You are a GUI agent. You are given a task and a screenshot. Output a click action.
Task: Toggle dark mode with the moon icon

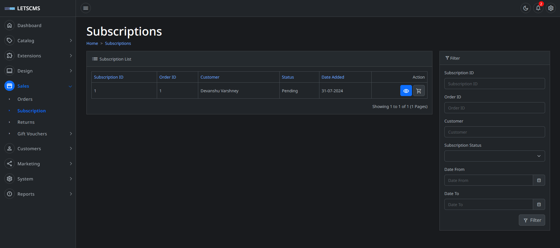point(526,8)
